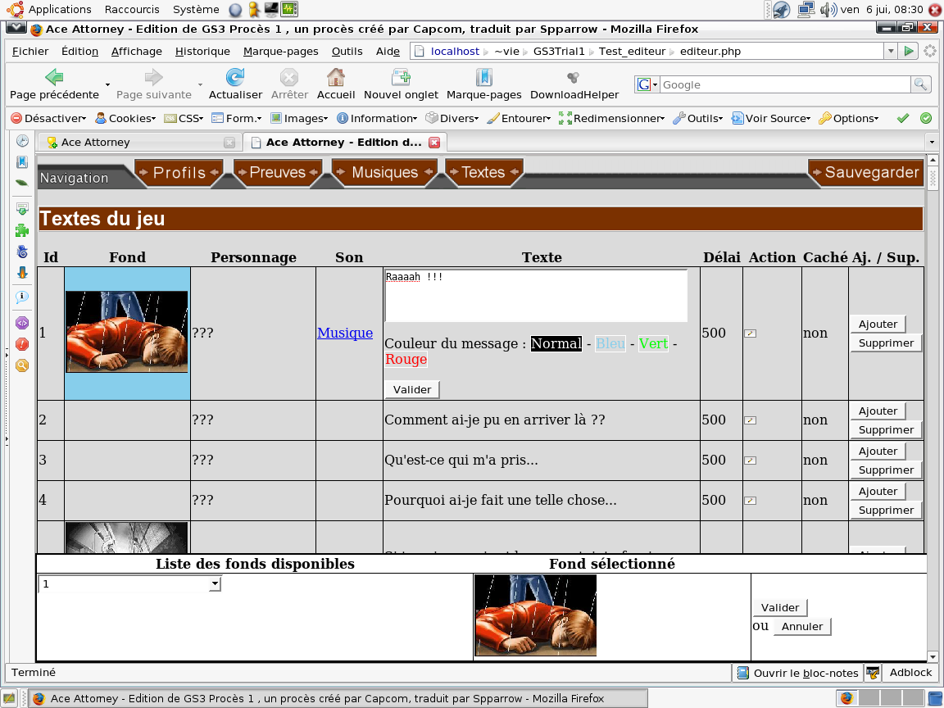Click Supprimer for row 2
This screenshot has height=708, width=944.
coord(886,430)
